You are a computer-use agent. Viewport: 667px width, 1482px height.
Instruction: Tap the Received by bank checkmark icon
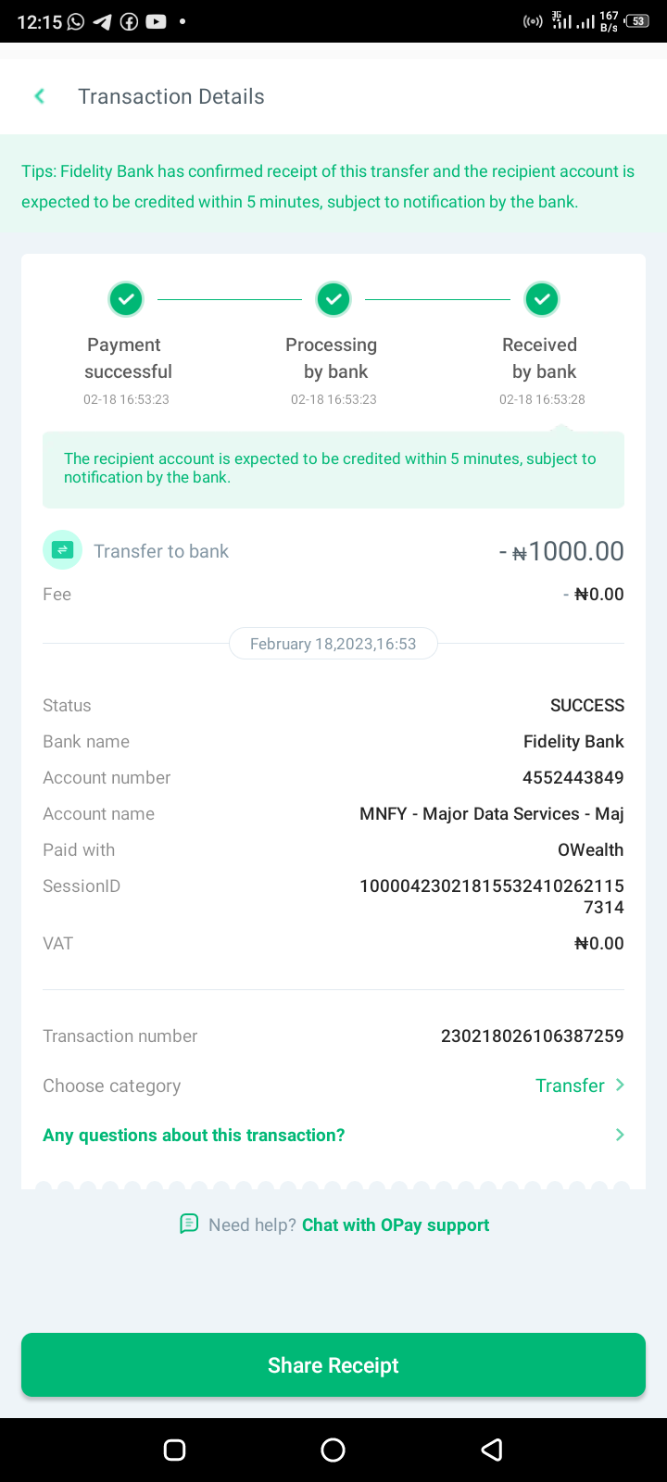point(542,299)
